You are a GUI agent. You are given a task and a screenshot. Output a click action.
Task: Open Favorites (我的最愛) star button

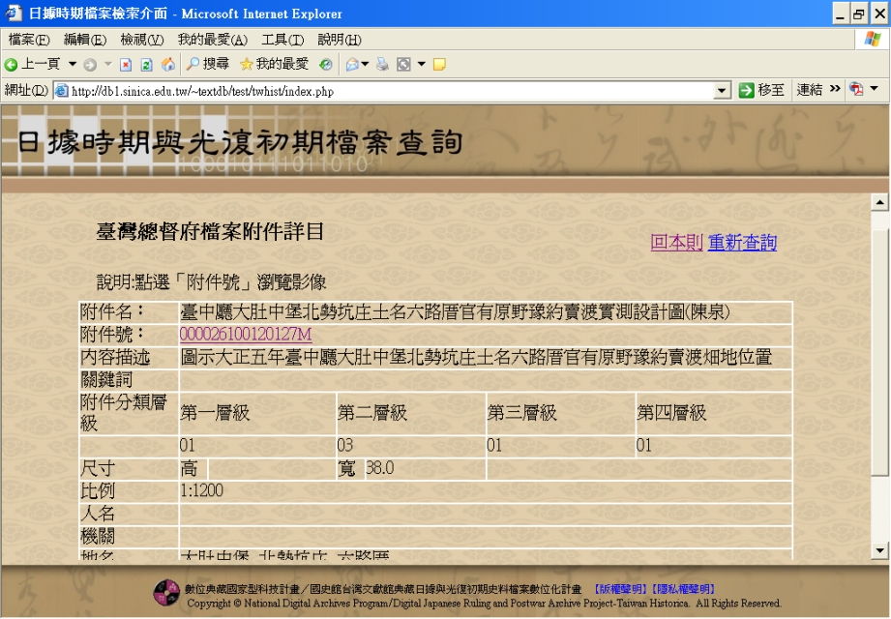(x=274, y=64)
